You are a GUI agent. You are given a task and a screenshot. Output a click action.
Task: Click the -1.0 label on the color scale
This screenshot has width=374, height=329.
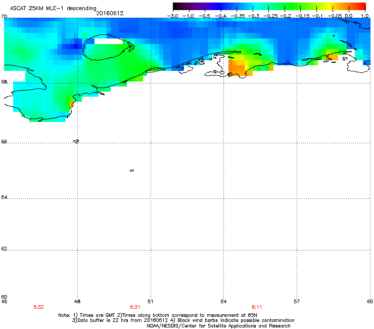[x=189, y=16]
